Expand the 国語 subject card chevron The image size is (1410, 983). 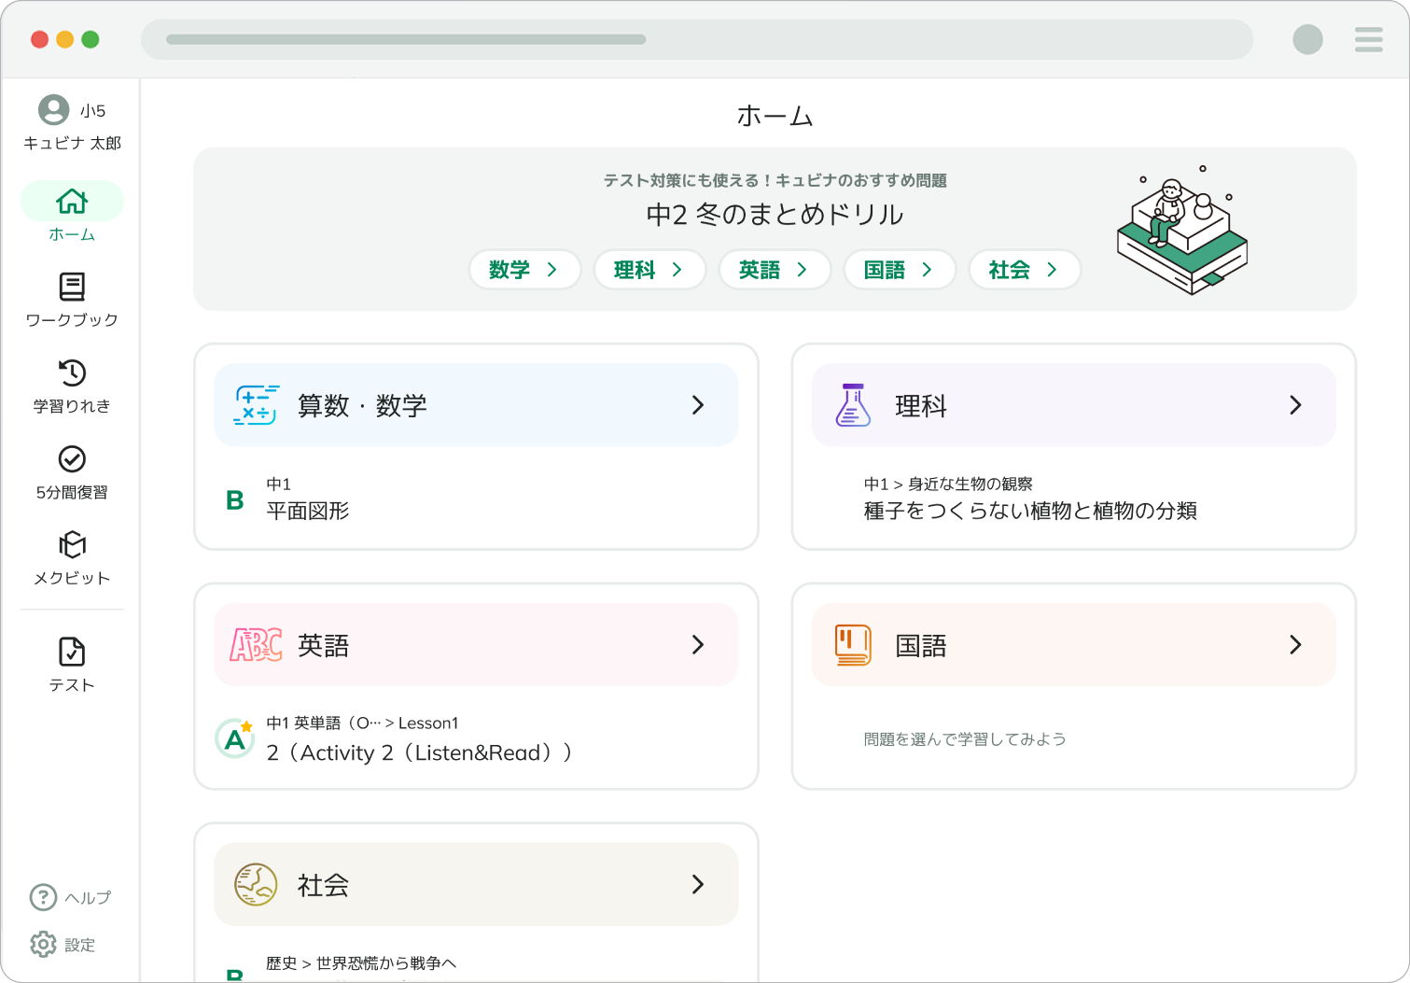1295,645
